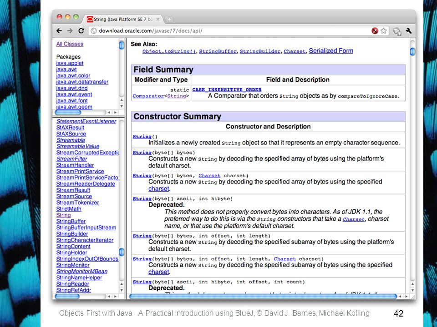Viewport: 437px width, 327px height.
Task: Open the CASE_INSENSITIVE_ORDER field link
Action: [x=227, y=89]
